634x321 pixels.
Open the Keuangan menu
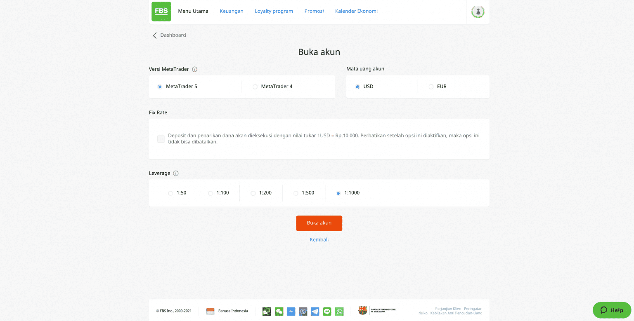tap(232, 11)
